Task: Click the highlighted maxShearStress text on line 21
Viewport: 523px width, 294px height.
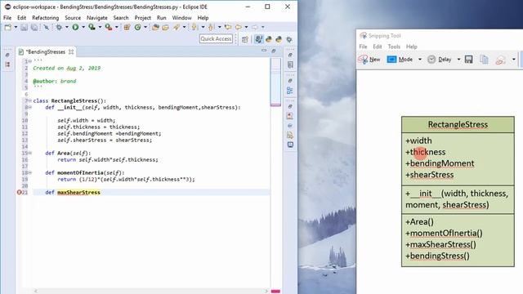Action: [78, 193]
